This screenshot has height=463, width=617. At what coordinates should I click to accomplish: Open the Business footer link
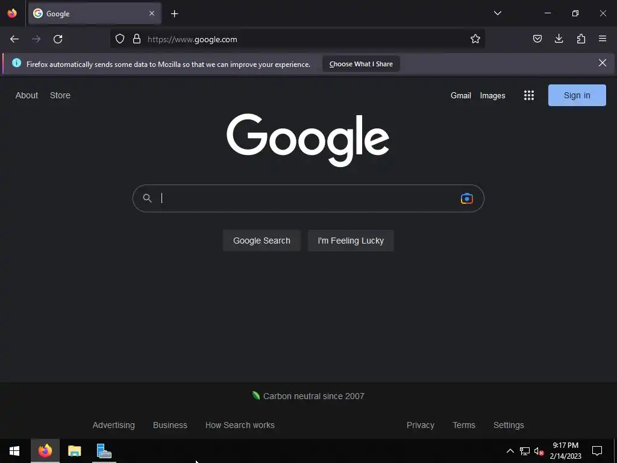(170, 425)
